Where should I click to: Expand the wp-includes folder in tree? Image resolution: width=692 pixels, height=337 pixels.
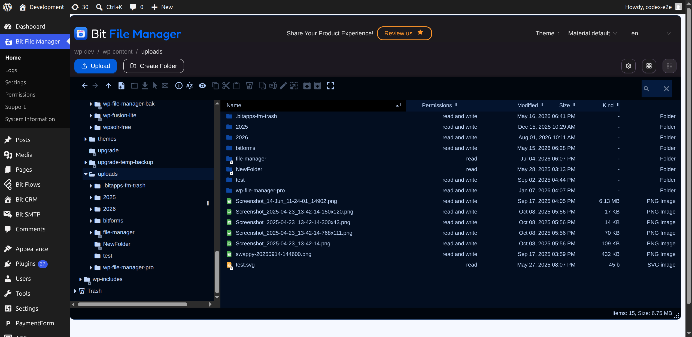coord(80,279)
